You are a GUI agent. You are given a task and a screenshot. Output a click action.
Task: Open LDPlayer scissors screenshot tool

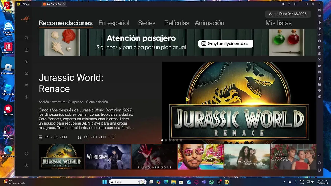tap(320, 60)
